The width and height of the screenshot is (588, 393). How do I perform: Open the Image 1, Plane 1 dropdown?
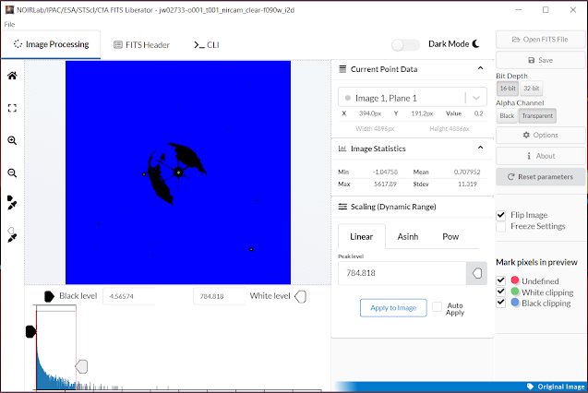click(413, 98)
